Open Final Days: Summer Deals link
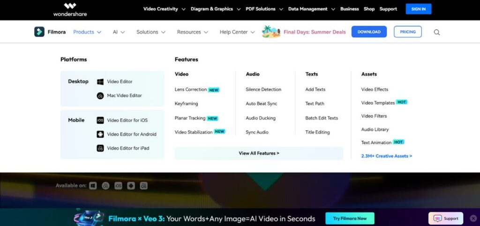Viewport: 480px width, 226px height. coord(315,32)
